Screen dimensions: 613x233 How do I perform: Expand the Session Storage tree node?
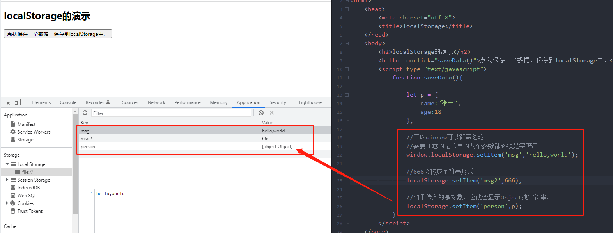[7, 180]
